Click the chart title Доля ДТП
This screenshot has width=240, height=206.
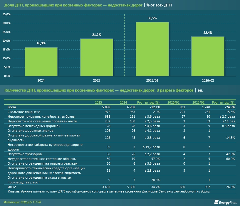click(x=73, y=5)
